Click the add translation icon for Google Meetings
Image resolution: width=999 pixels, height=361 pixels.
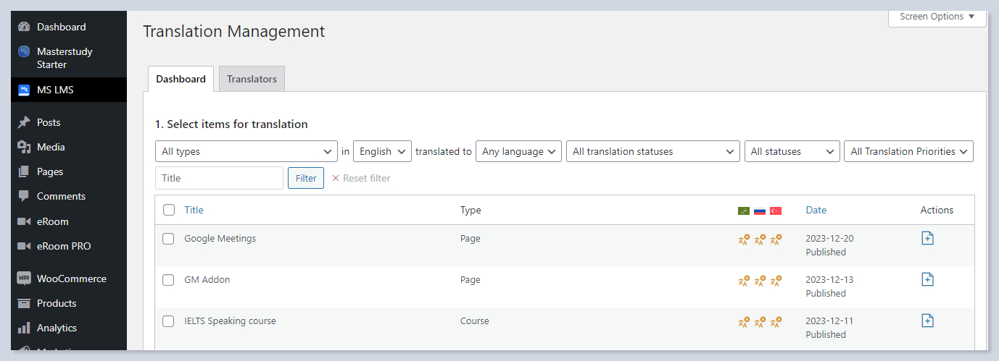(927, 238)
